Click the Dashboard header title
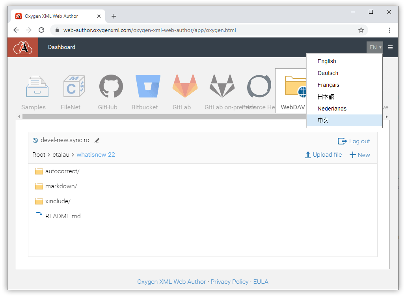This screenshot has width=406, height=296. (61, 47)
